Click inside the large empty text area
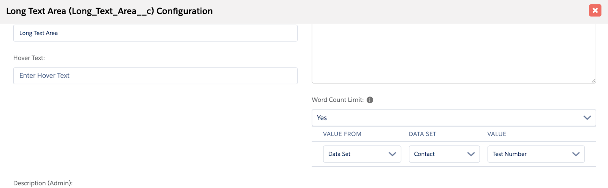Image resolution: width=608 pixels, height=188 pixels. (453, 53)
